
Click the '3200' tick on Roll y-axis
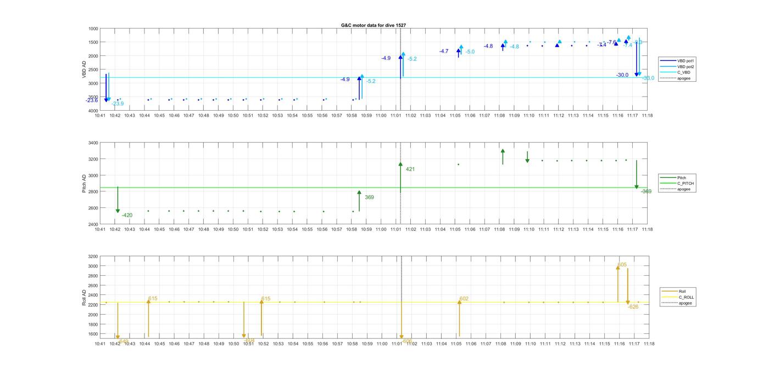click(x=93, y=257)
